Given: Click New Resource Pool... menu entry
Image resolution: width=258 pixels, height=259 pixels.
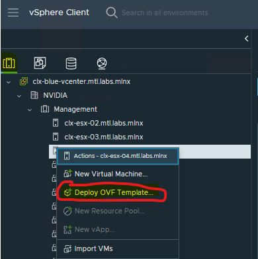Looking at the screenshot, I should (x=118, y=211).
